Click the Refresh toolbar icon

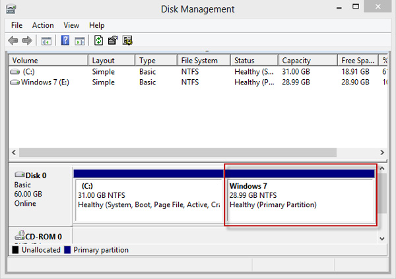[x=99, y=40]
